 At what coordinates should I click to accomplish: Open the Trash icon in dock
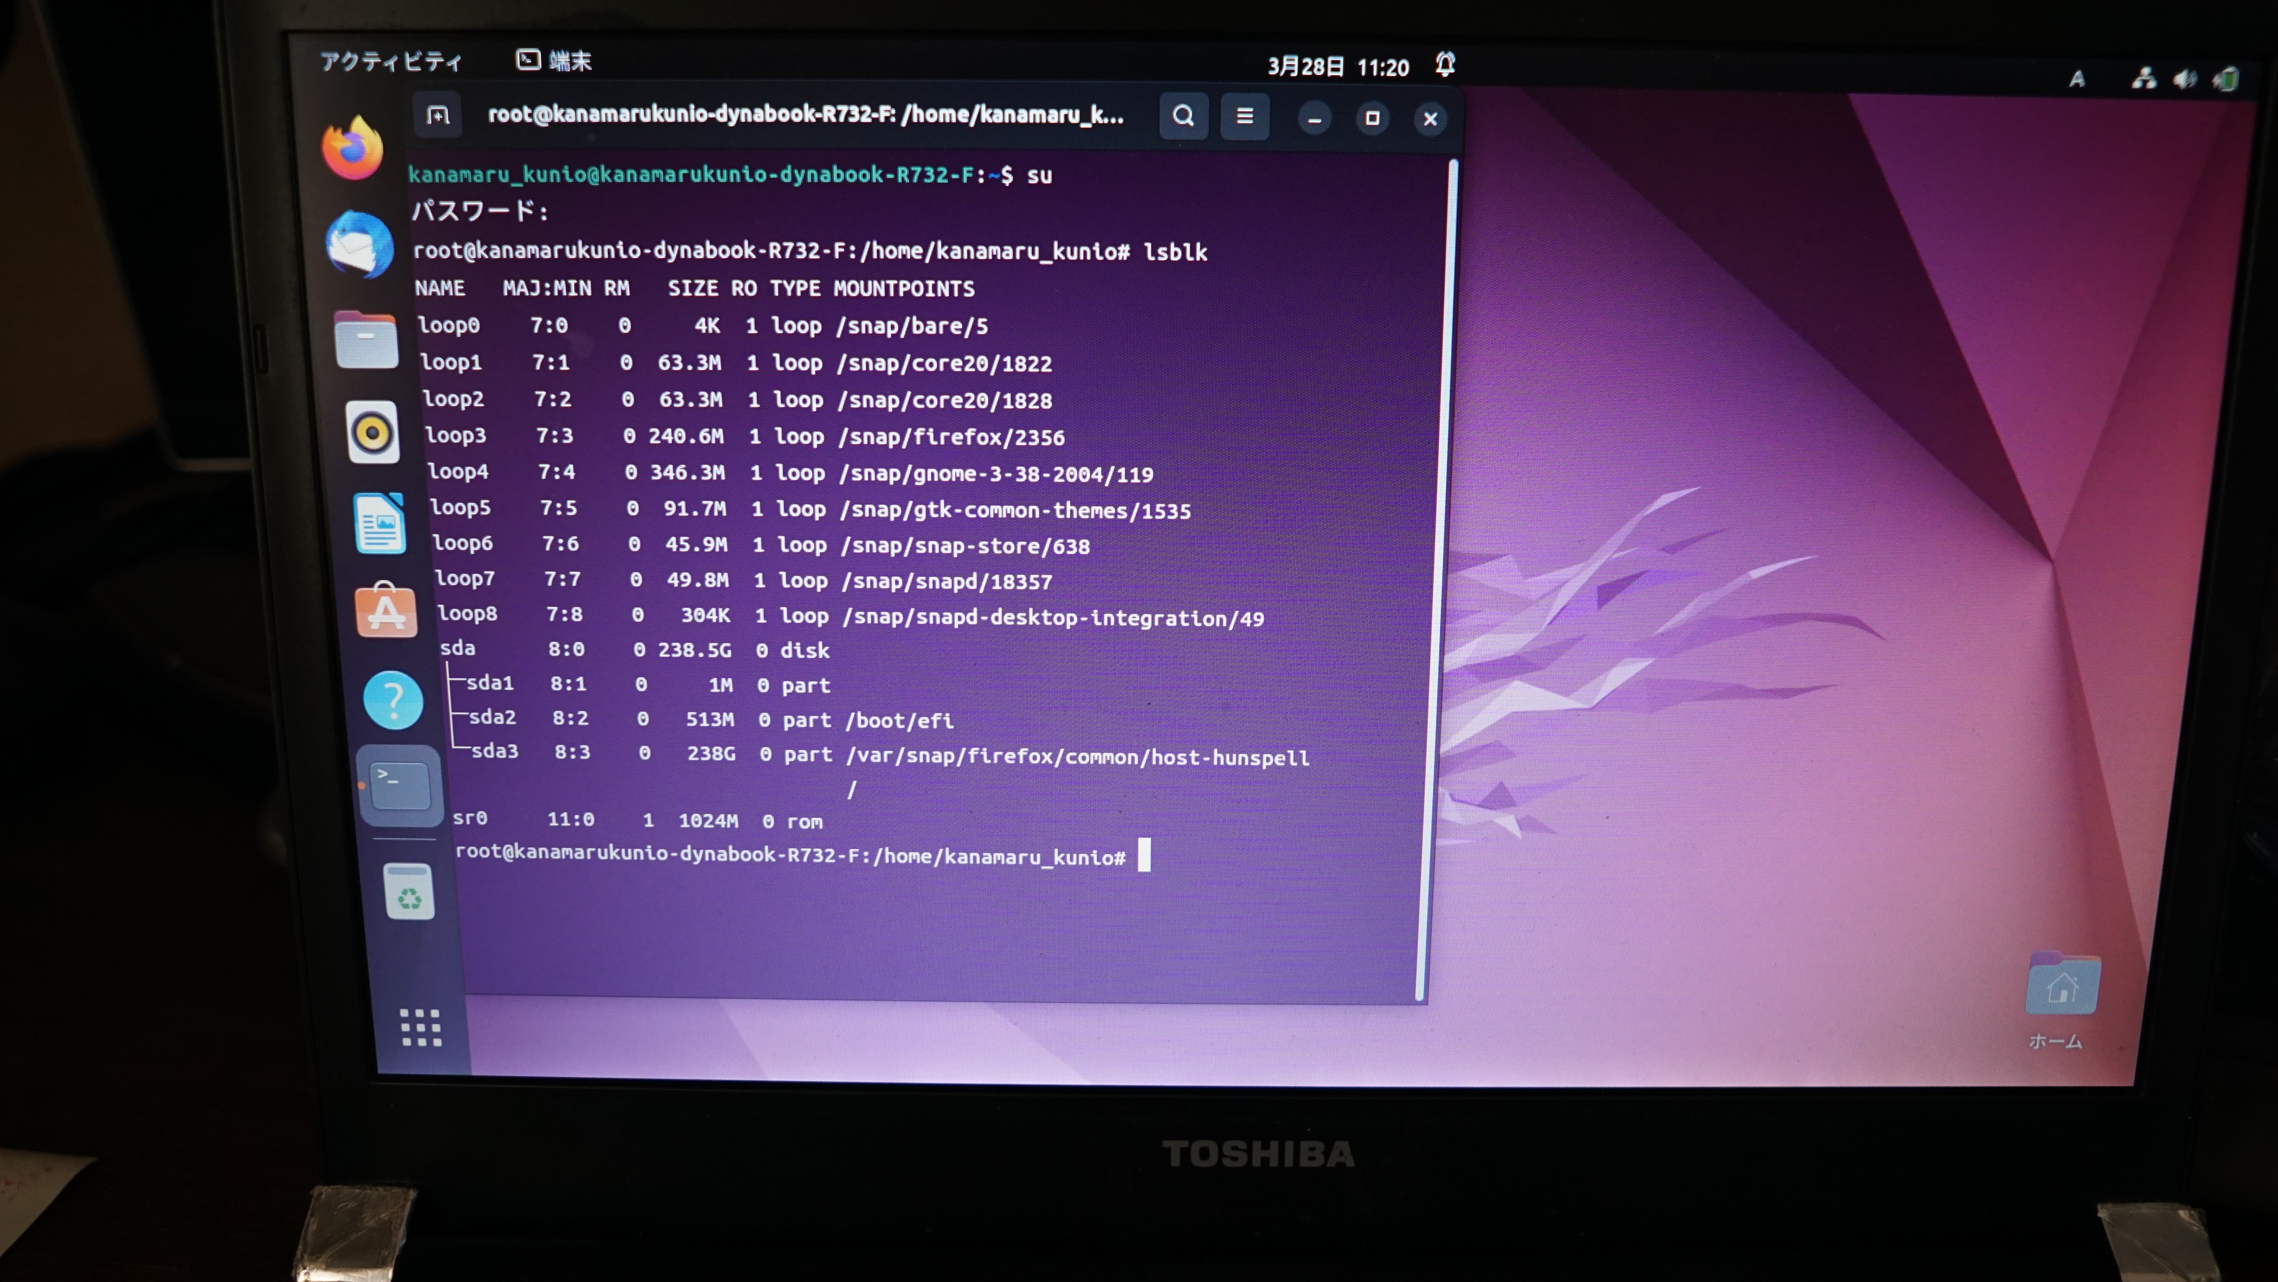409,892
